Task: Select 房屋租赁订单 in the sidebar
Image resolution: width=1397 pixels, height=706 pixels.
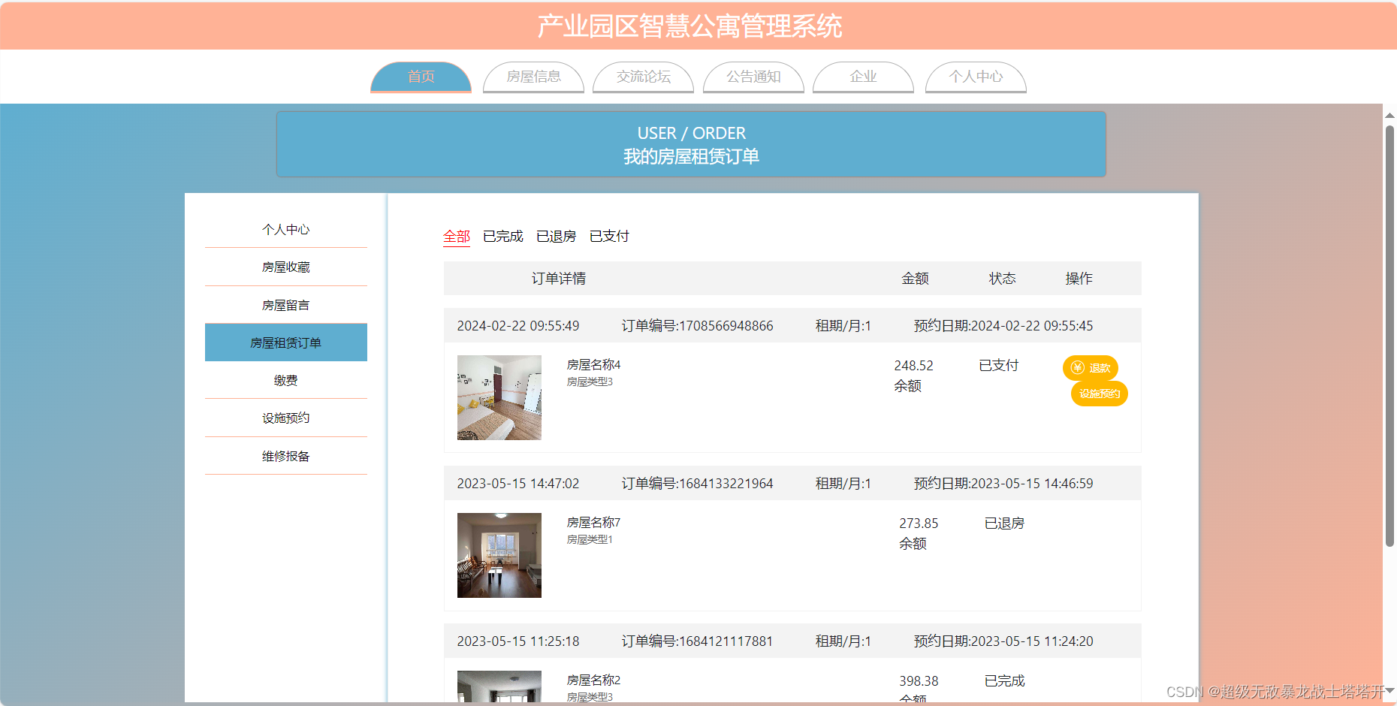Action: point(285,342)
